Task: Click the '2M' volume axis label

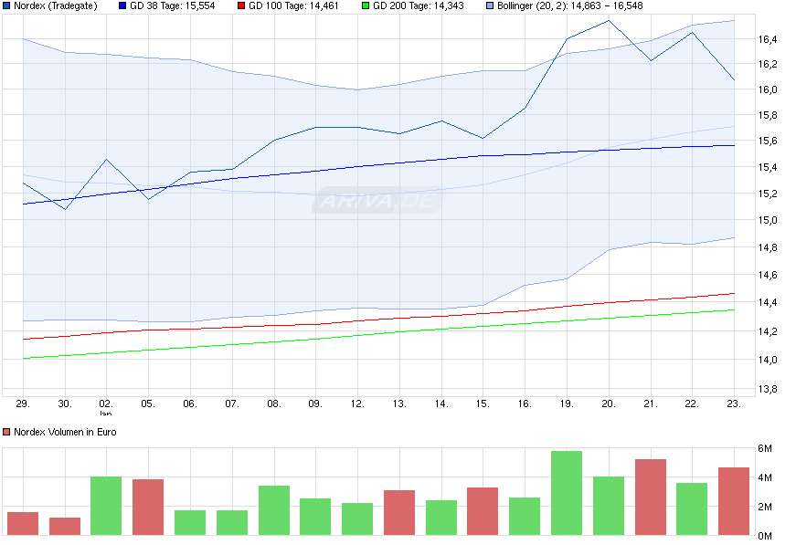Action: click(765, 507)
